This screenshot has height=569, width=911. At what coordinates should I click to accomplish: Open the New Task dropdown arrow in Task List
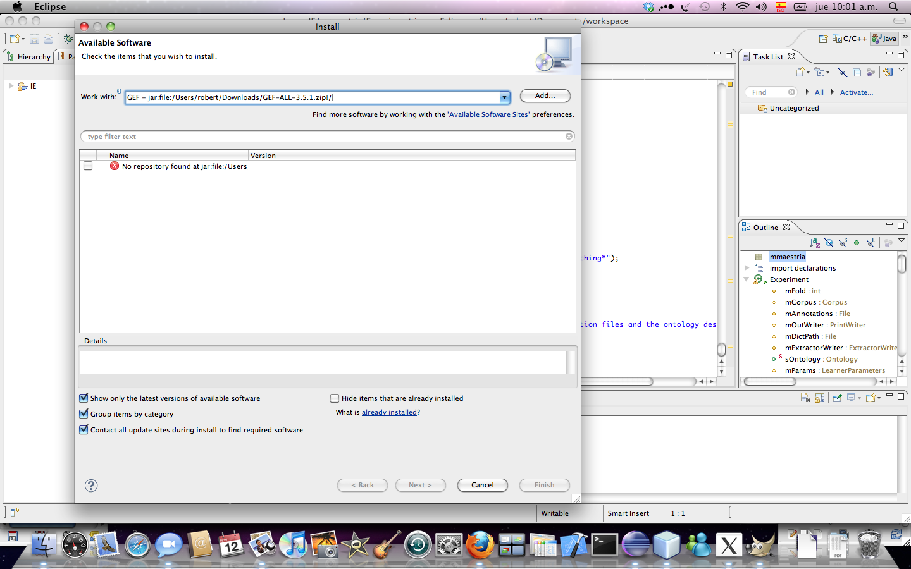click(808, 73)
